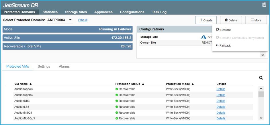Click the magnifier search icon above the table
The image size is (270, 125).
pos(261,78)
